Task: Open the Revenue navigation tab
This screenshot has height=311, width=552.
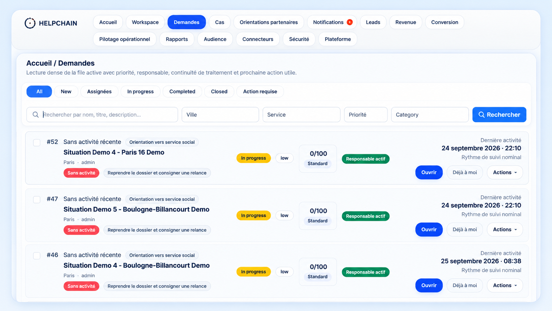Action: coord(406,22)
